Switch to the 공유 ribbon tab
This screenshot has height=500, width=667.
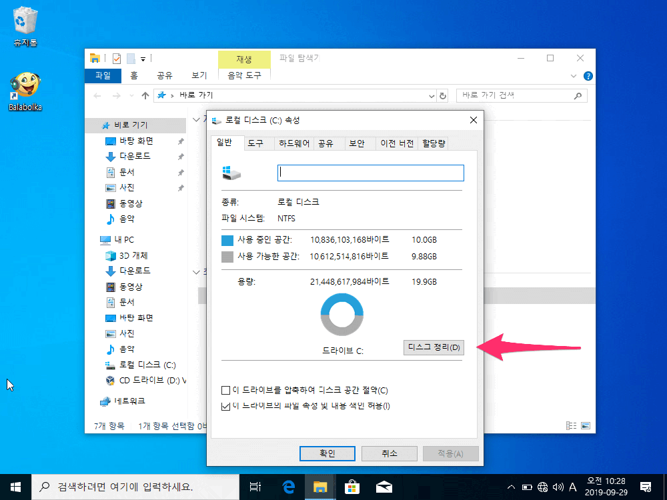click(165, 76)
